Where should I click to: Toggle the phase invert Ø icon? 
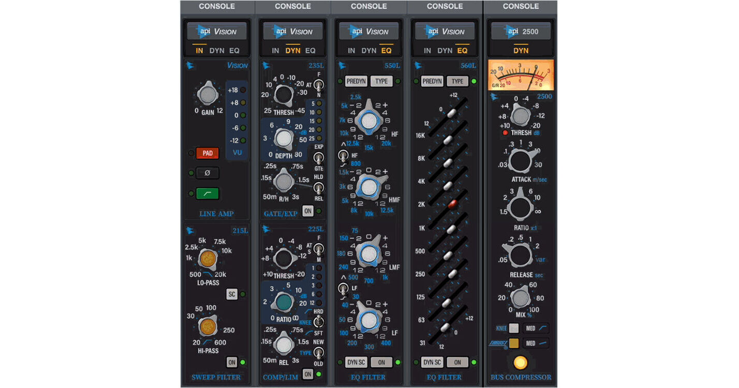(208, 173)
